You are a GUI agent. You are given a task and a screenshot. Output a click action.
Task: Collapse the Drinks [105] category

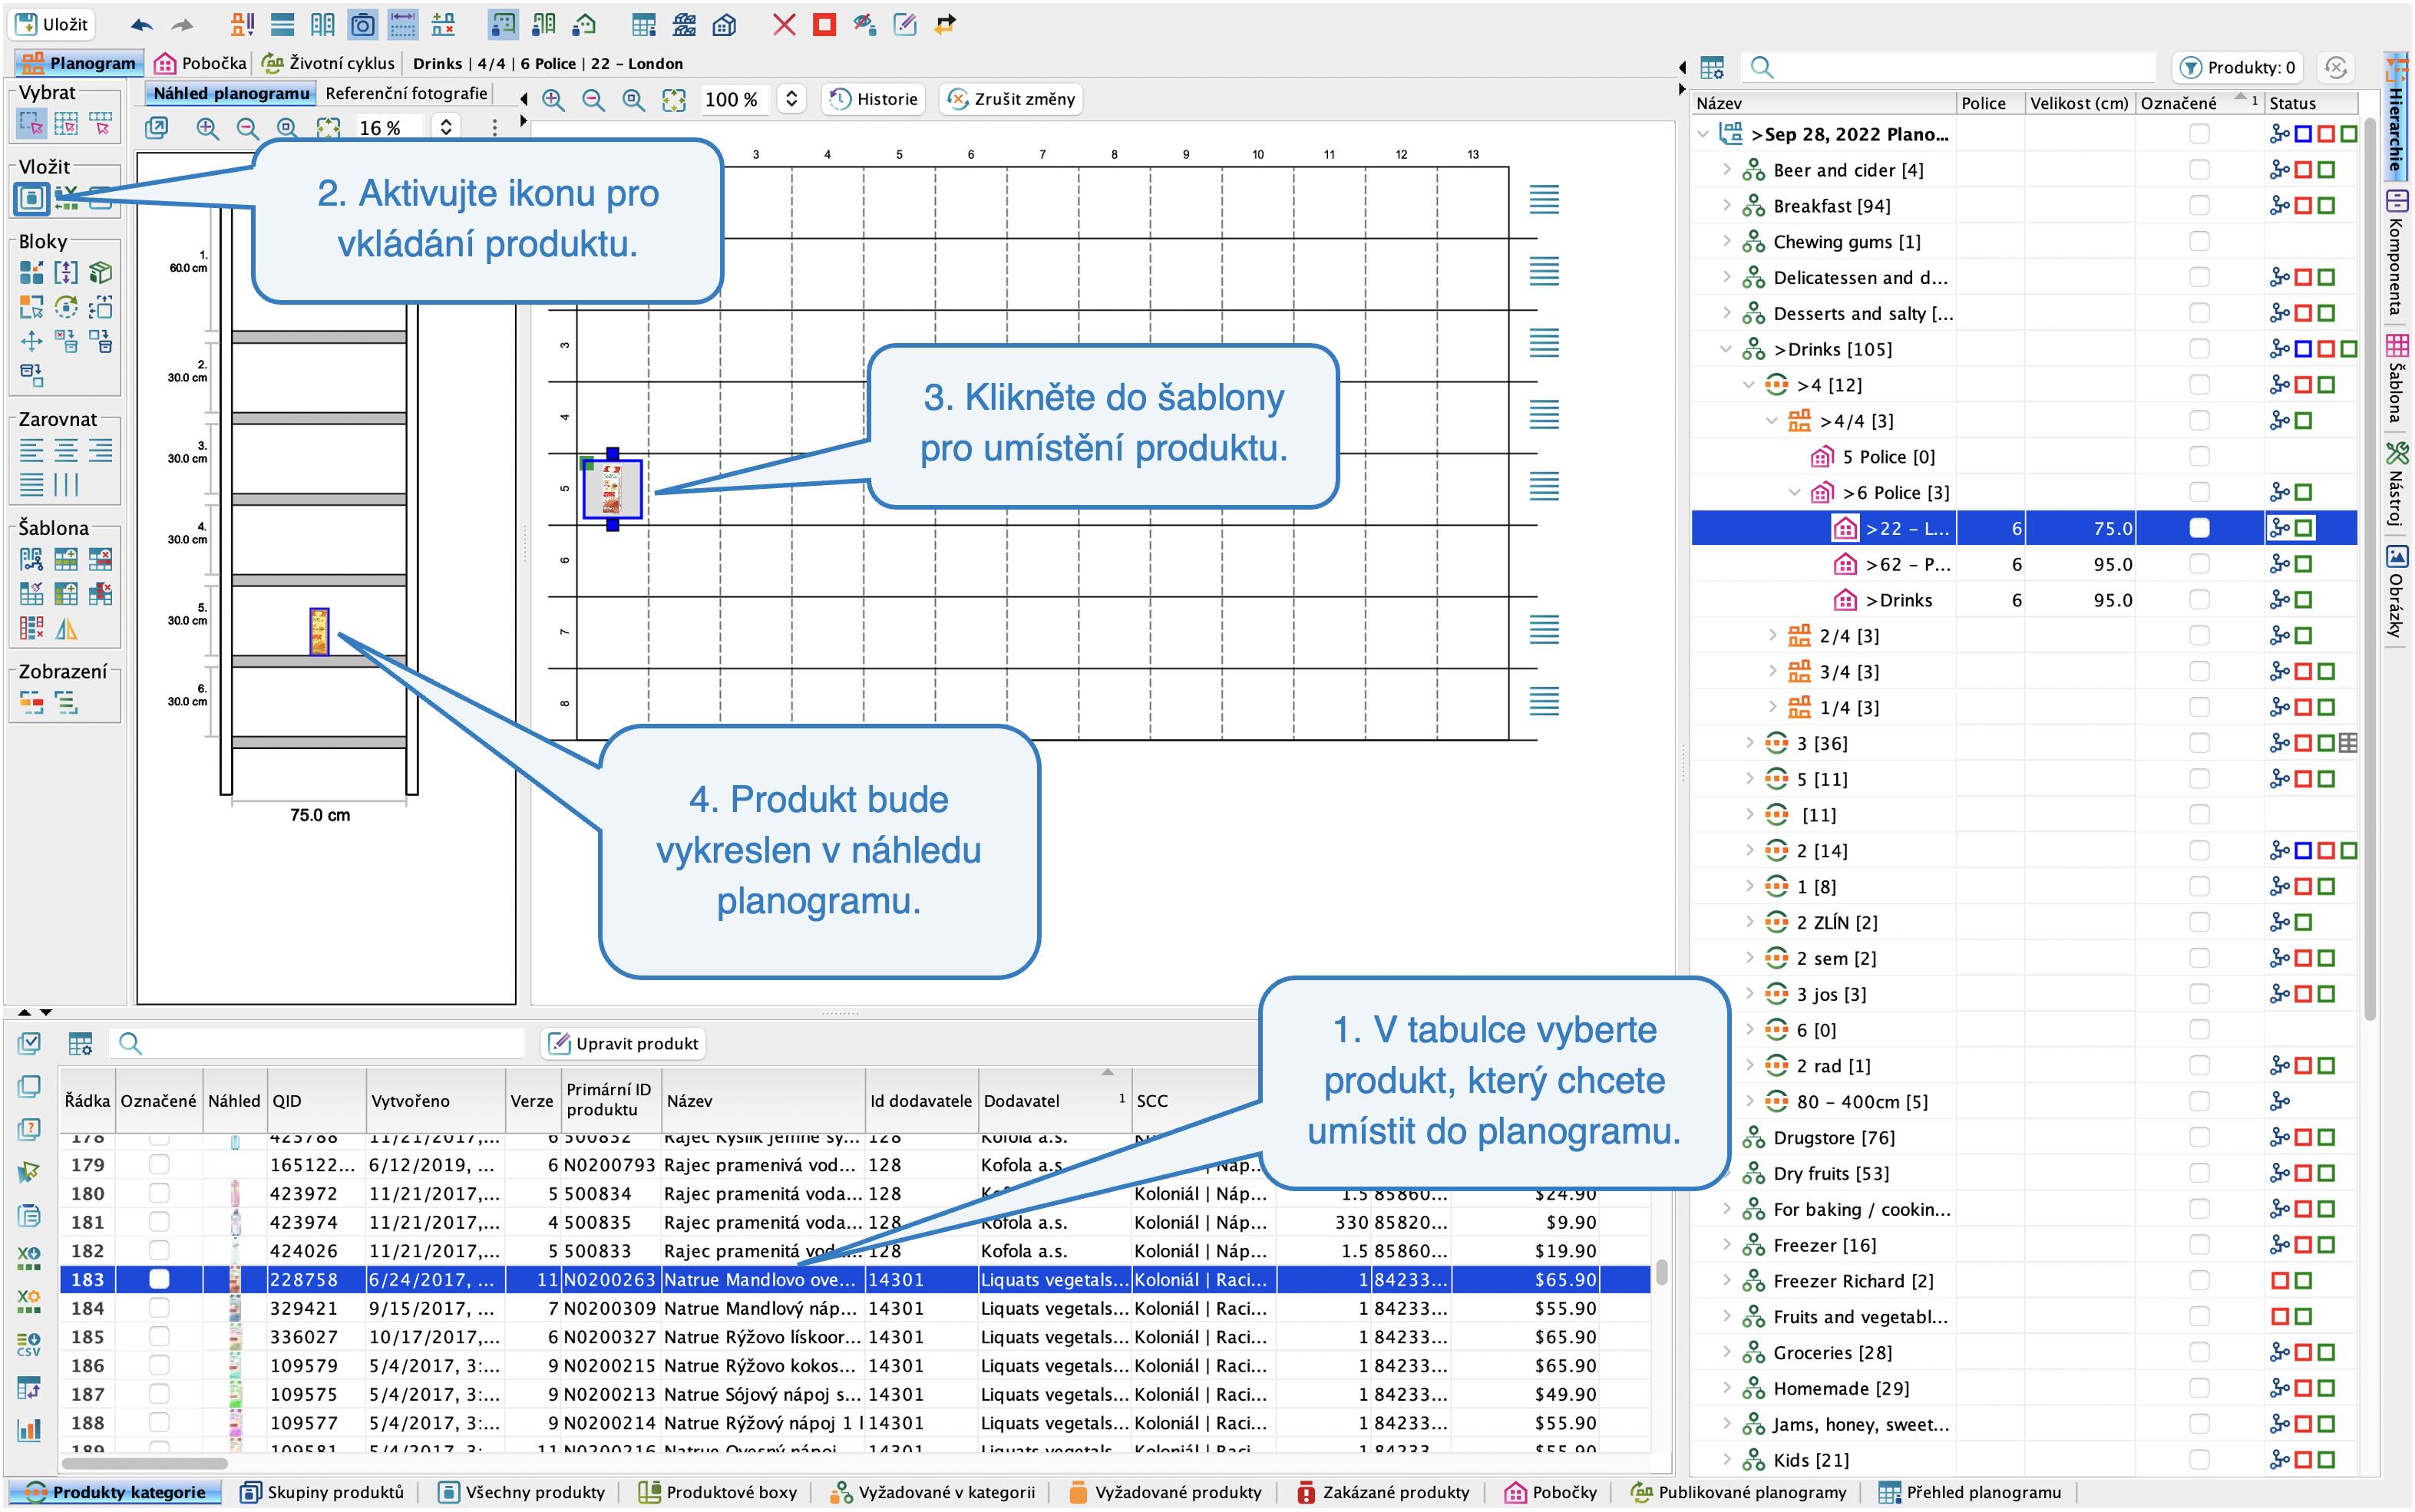click(x=1726, y=349)
